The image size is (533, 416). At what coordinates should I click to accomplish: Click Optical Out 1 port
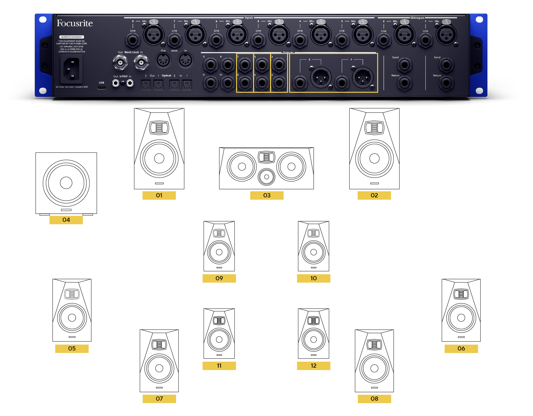click(x=158, y=85)
